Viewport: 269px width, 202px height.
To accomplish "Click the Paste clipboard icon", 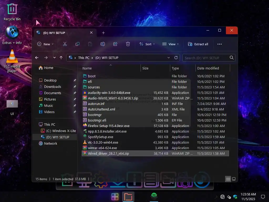I will point(90,44).
